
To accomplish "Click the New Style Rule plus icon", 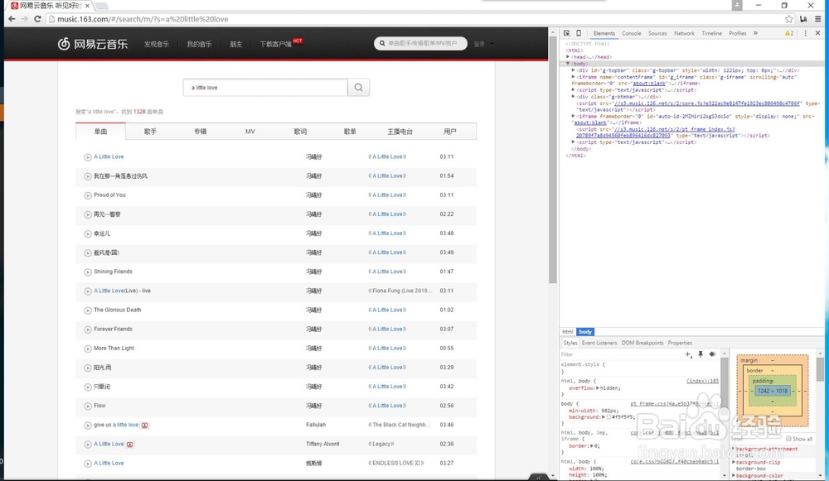I will click(688, 354).
